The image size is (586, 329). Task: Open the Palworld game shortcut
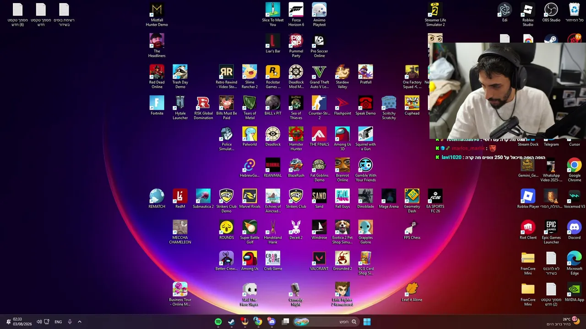click(250, 137)
